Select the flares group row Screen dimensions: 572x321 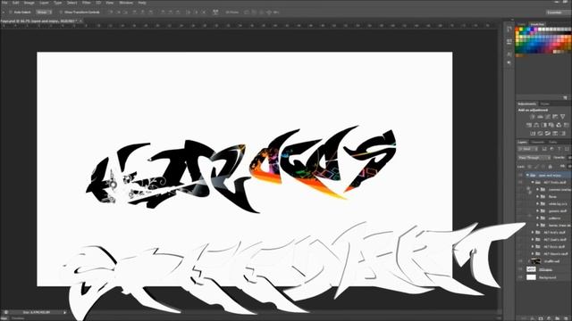[544, 196]
